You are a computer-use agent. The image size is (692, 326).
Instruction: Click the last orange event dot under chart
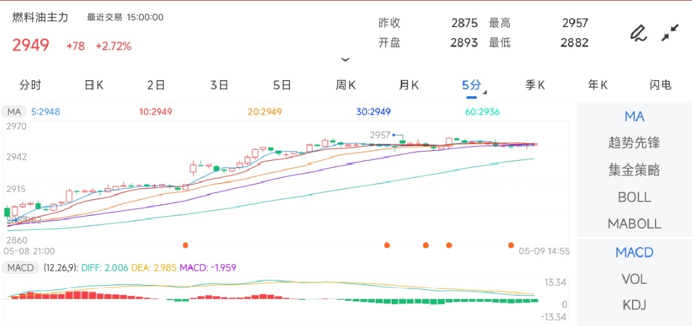(x=511, y=245)
